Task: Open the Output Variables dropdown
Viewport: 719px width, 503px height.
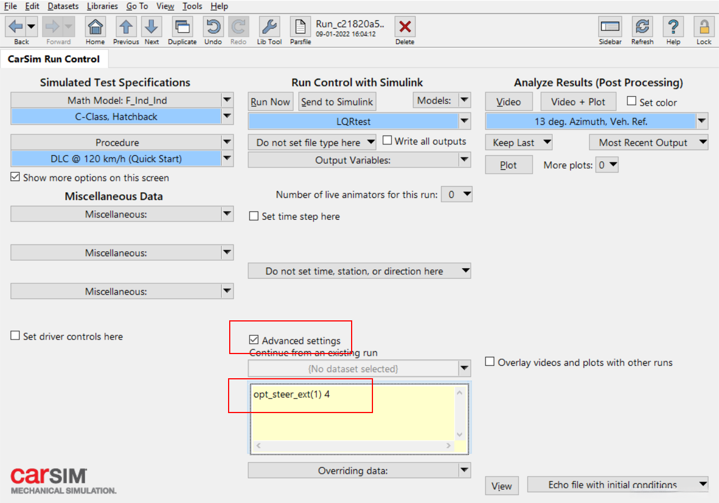Action: click(359, 160)
